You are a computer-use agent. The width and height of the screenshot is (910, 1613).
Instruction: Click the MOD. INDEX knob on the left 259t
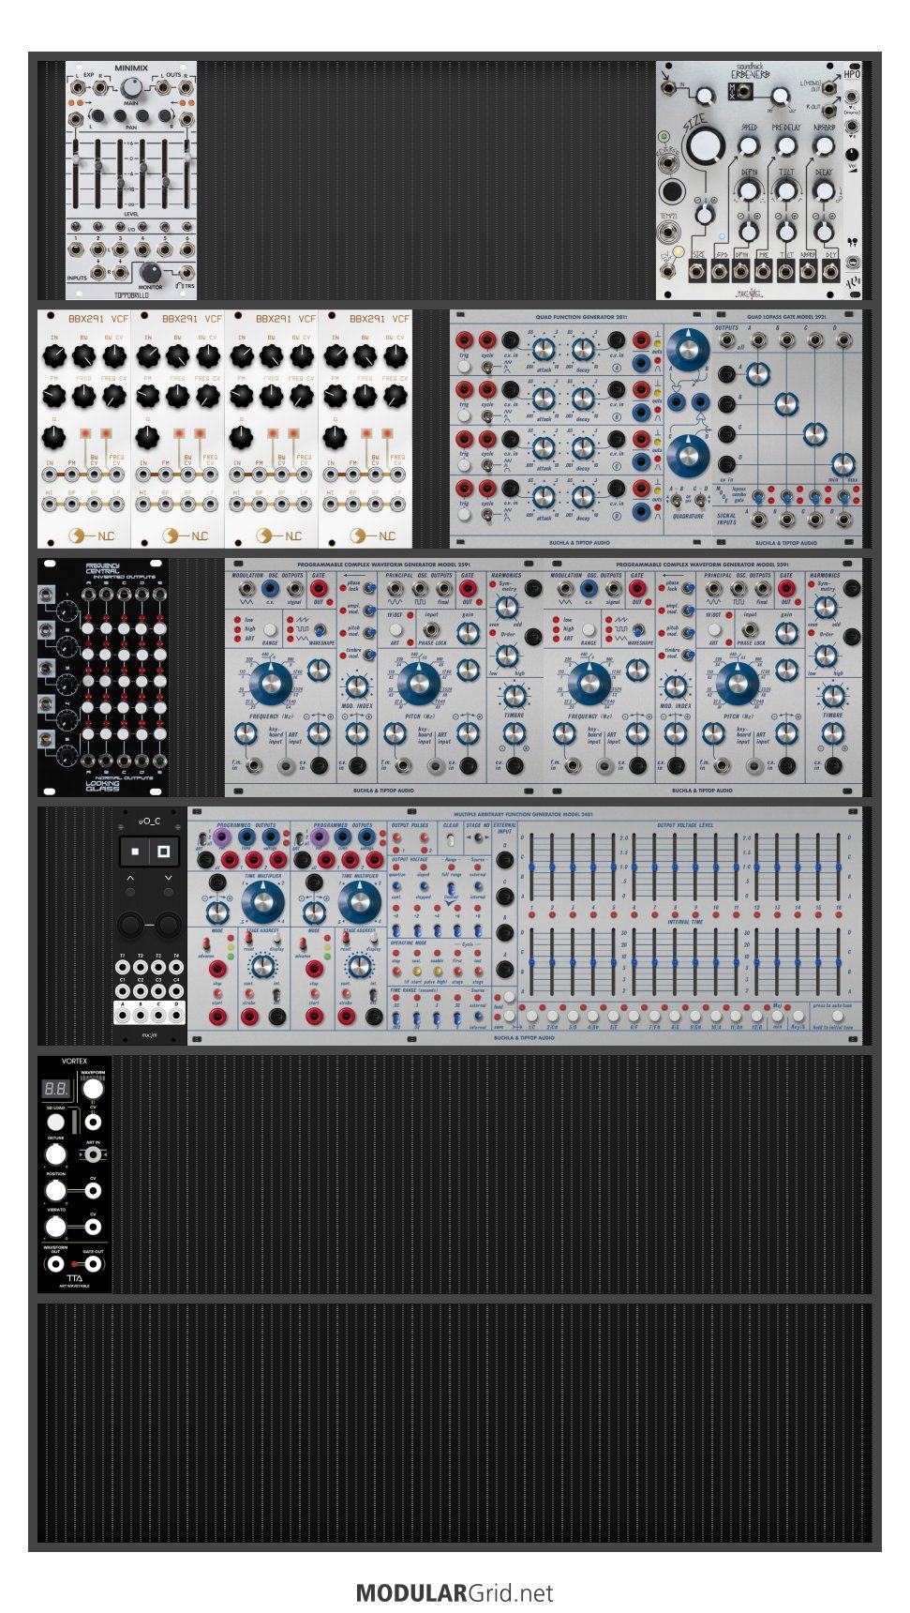pyautogui.click(x=356, y=686)
